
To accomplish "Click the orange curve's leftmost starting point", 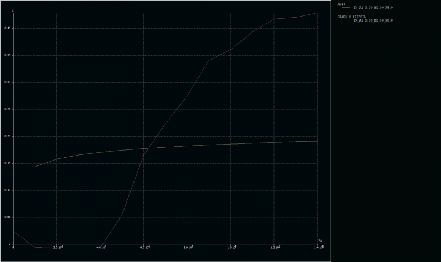I will point(35,167).
